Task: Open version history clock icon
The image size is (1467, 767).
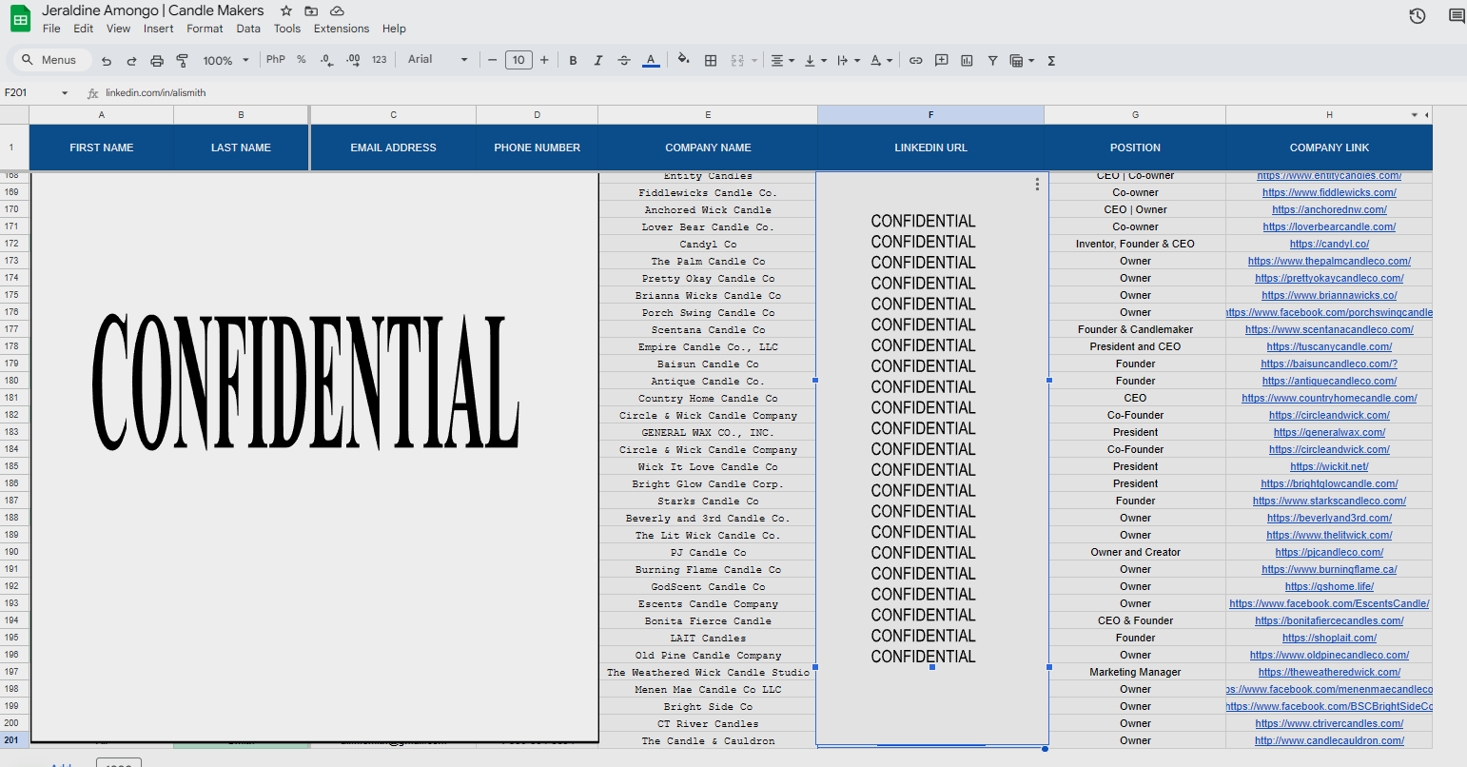Action: [1417, 16]
